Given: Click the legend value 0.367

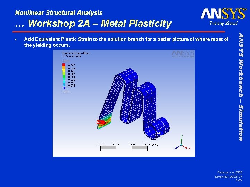Looking at the screenshot, I should click(72, 74).
